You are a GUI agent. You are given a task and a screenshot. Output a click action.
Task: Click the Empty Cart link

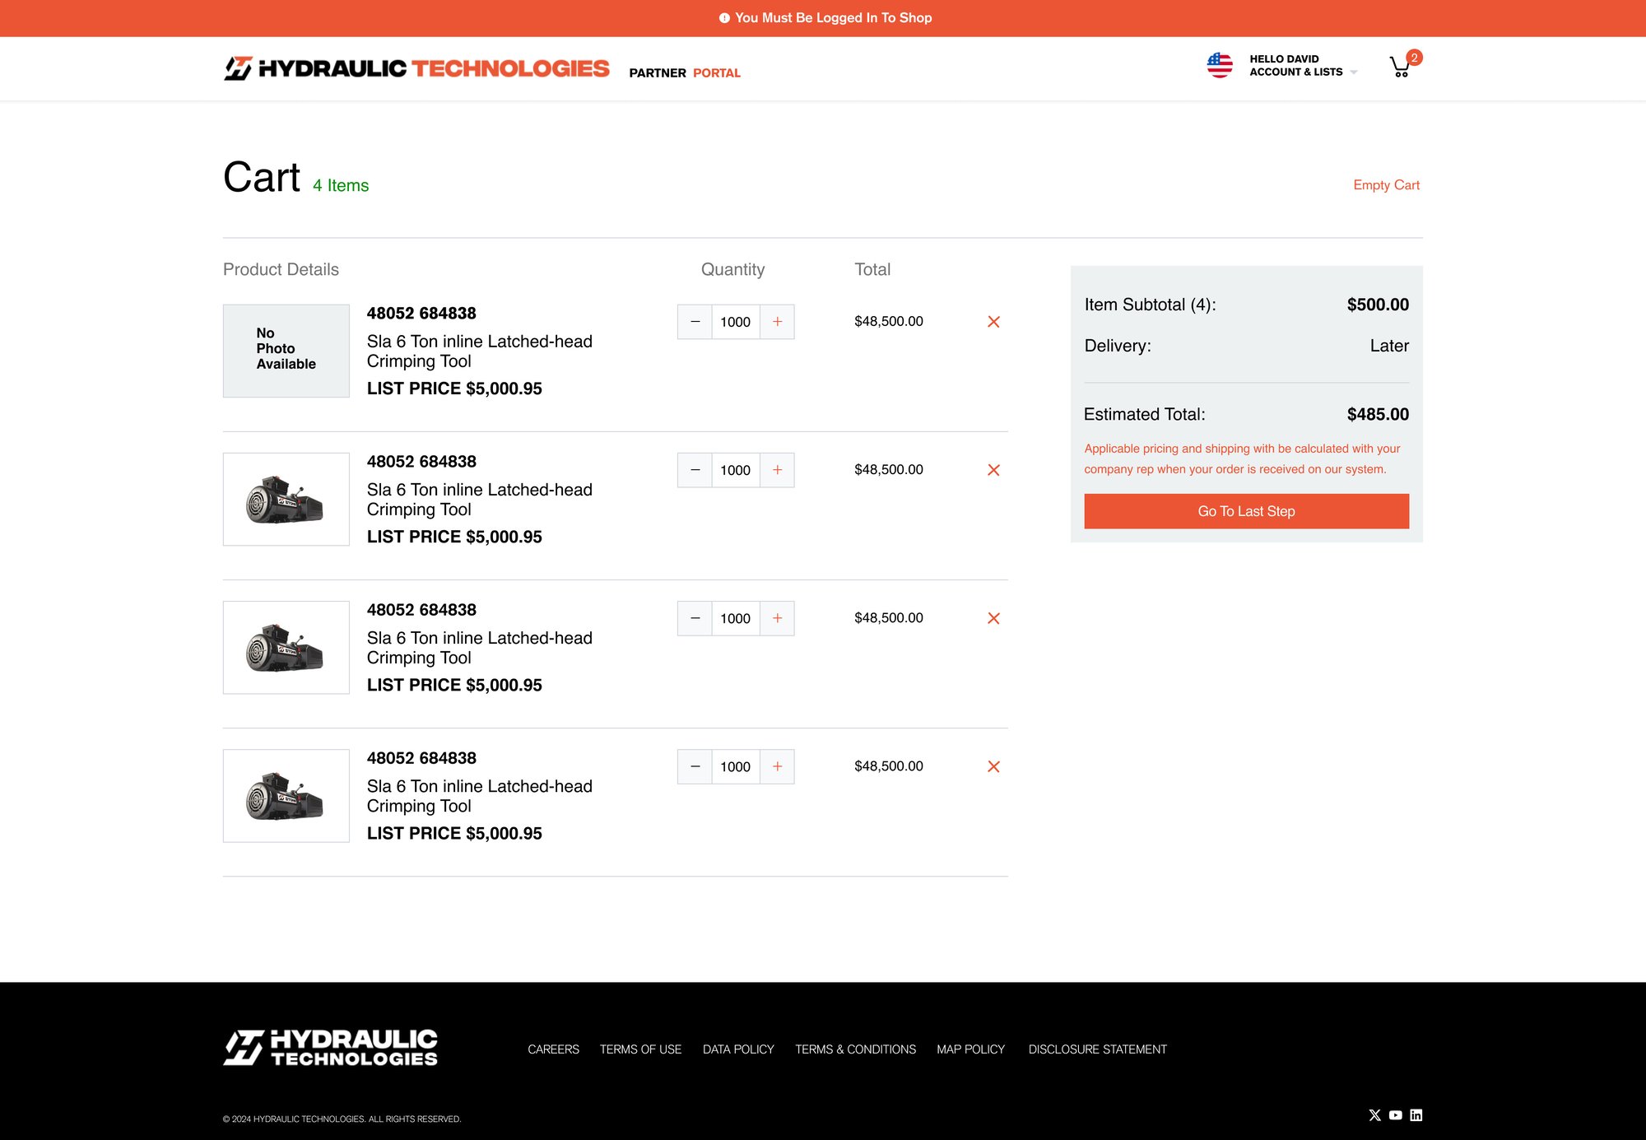1386,185
